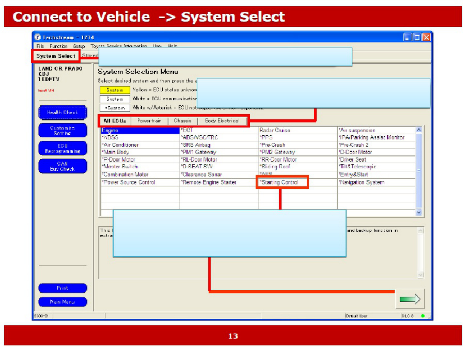Open the File menu
The width and height of the screenshot is (467, 350).
pyautogui.click(x=40, y=46)
